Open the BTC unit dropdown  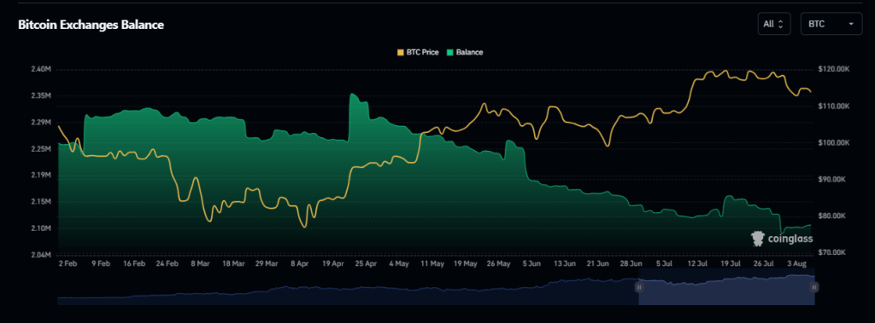point(831,24)
